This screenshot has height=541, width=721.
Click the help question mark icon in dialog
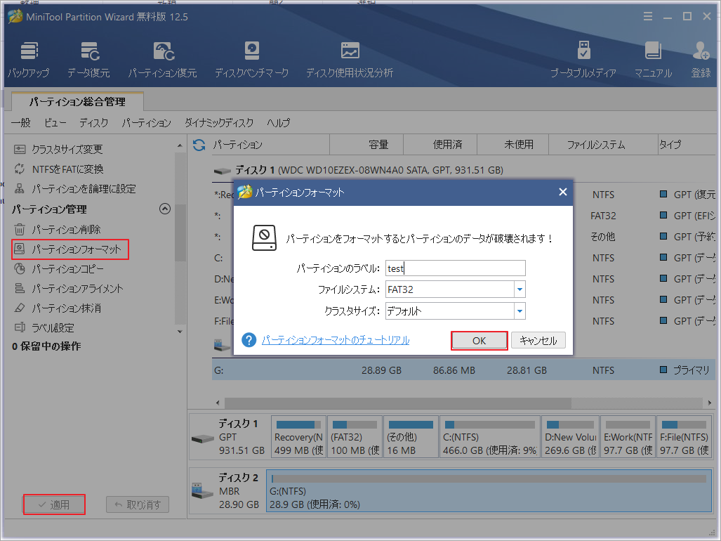(x=249, y=341)
